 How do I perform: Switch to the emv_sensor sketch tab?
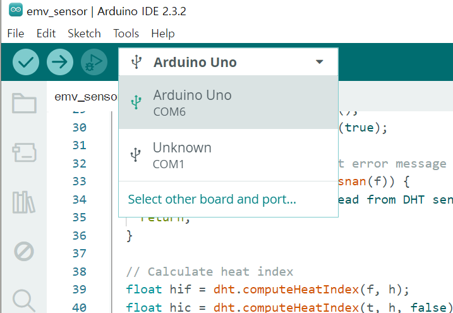point(86,97)
